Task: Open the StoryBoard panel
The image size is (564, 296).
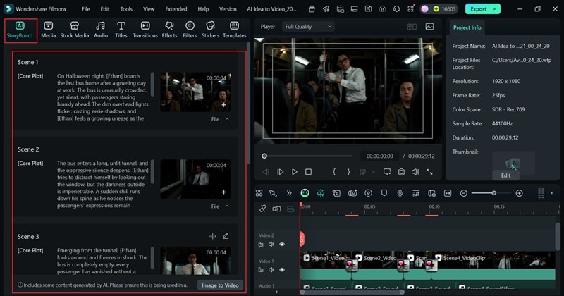Action: pos(20,30)
